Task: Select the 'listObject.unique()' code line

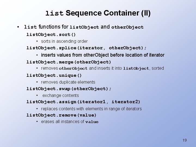Action: click(54, 75)
